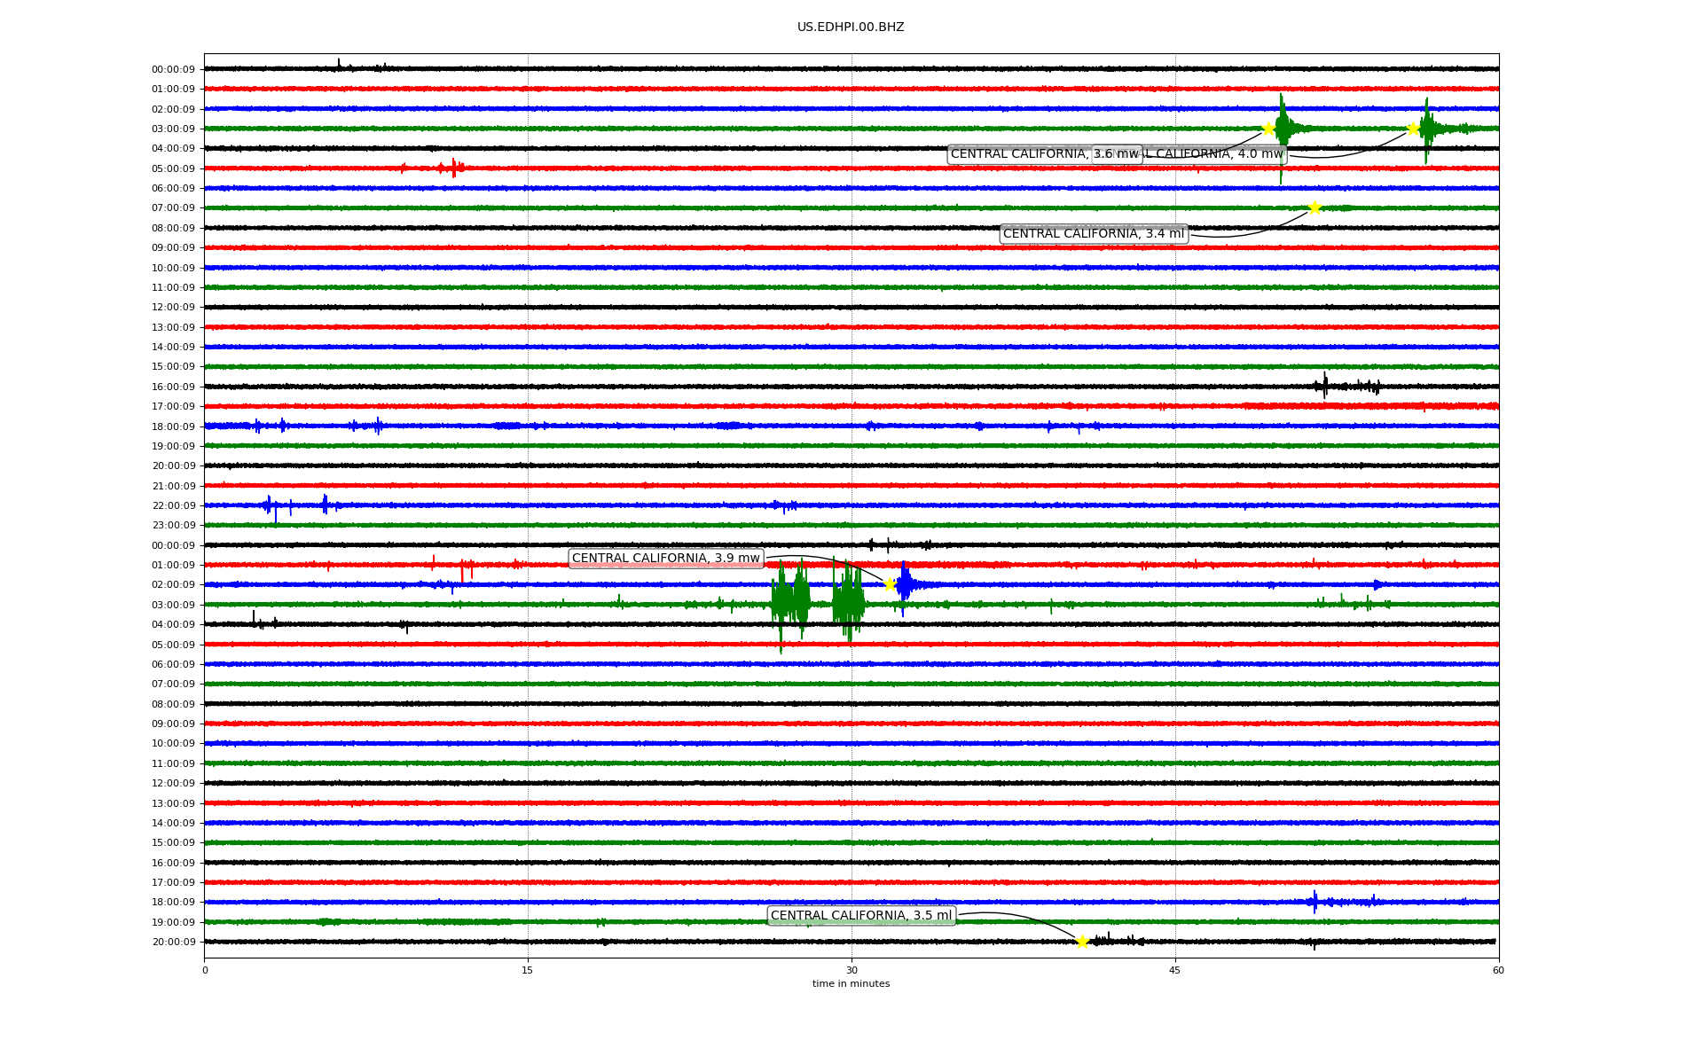Select the 22:00:09 row label
This screenshot has height=1064, width=1703.
(173, 506)
